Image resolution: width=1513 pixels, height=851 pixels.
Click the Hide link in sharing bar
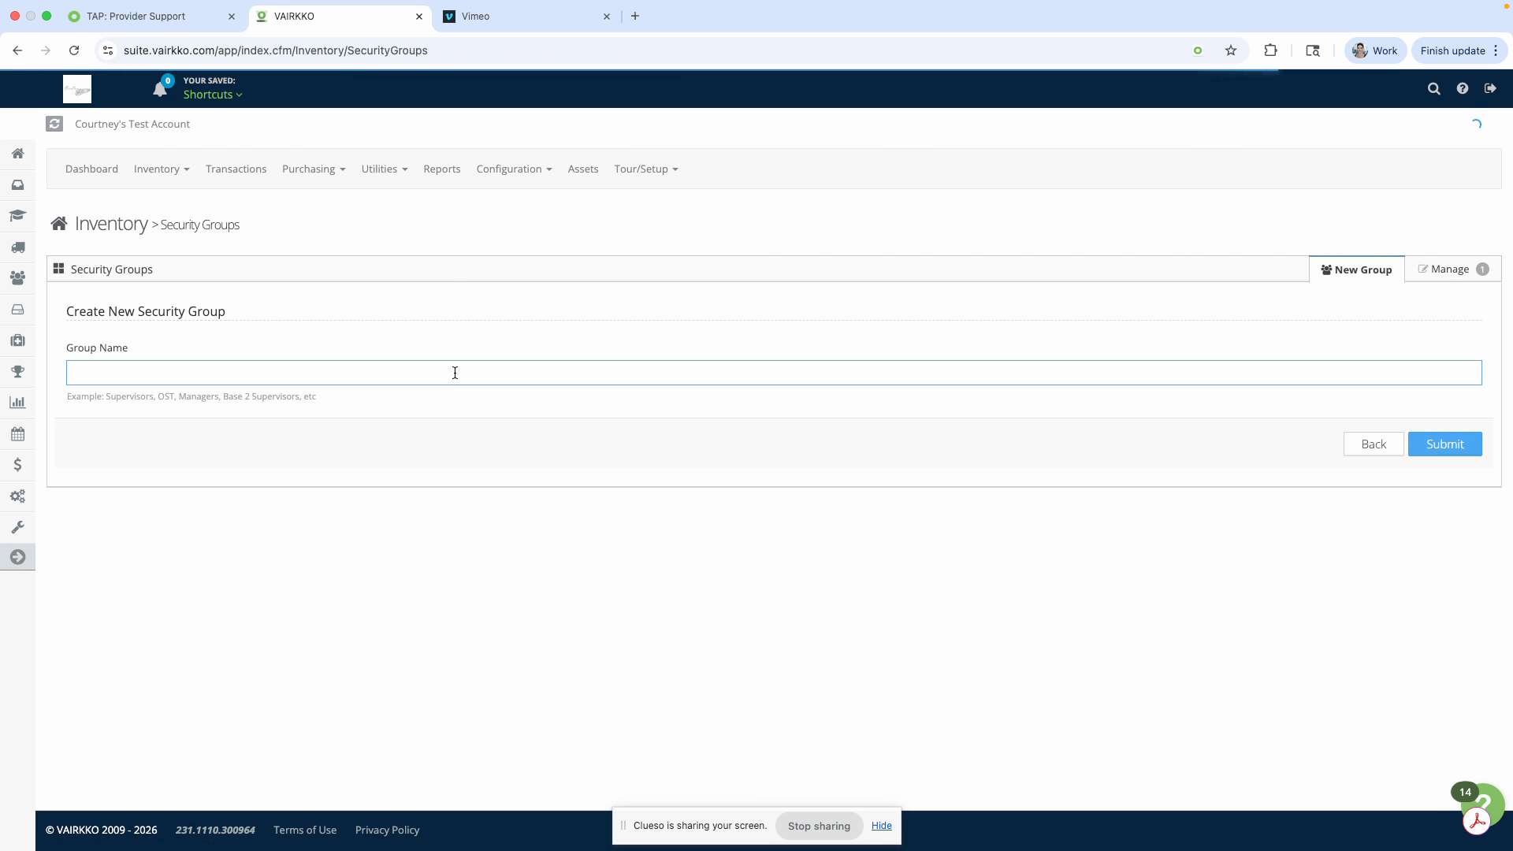click(x=882, y=826)
